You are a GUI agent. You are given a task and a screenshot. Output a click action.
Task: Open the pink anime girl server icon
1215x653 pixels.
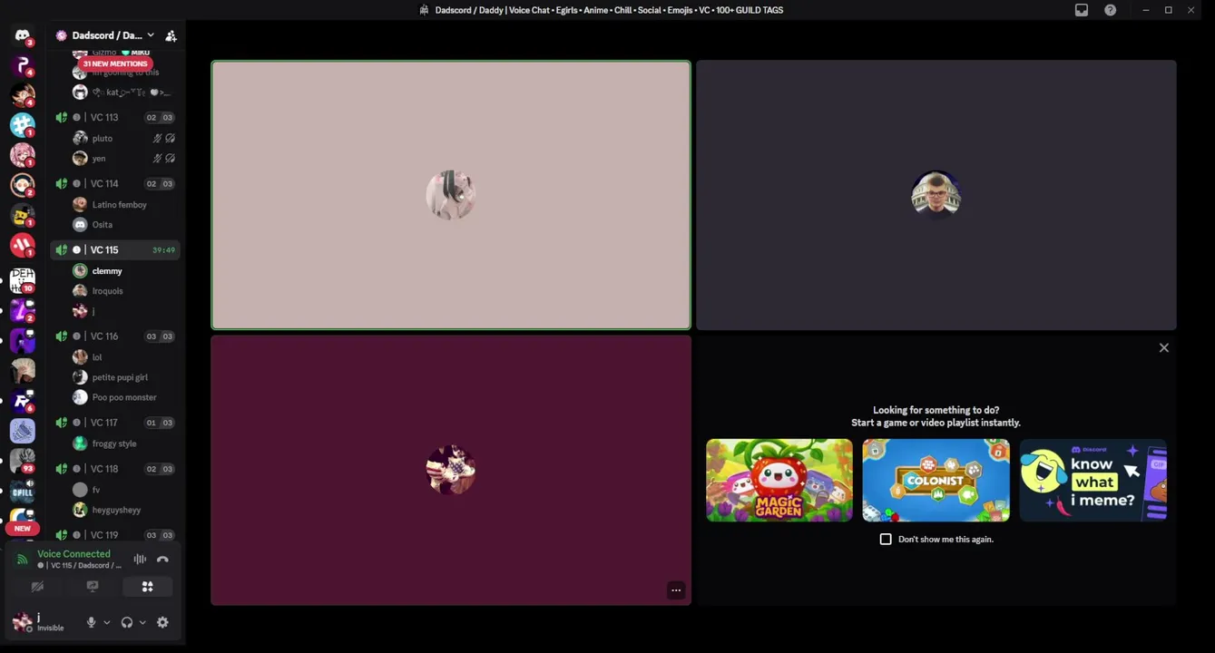(22, 154)
